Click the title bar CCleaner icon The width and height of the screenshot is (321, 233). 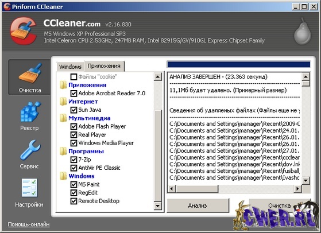[7, 6]
